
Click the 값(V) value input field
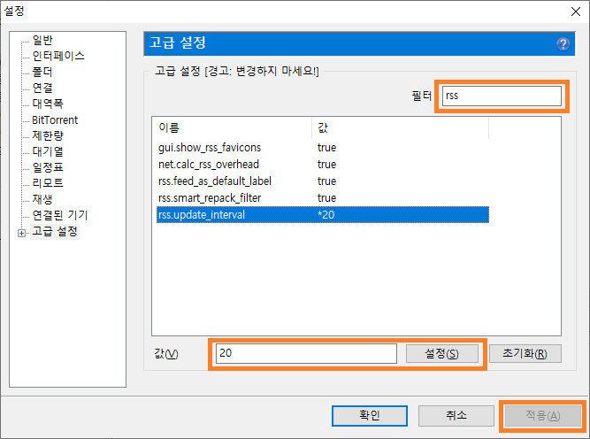tap(306, 353)
